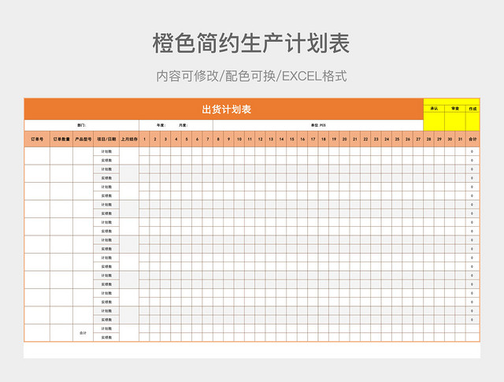504x382 pixels.
Task: Click the day 18 column header
Action: click(324, 139)
